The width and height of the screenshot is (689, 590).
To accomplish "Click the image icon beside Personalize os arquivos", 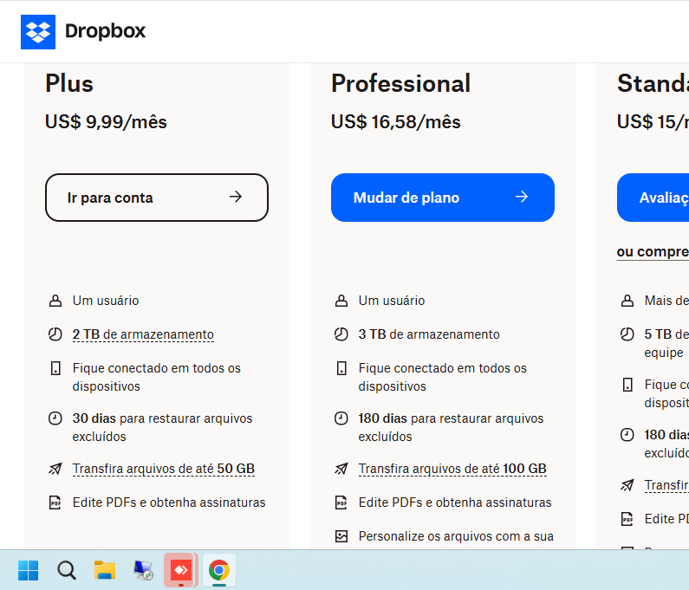I will tap(341, 536).
